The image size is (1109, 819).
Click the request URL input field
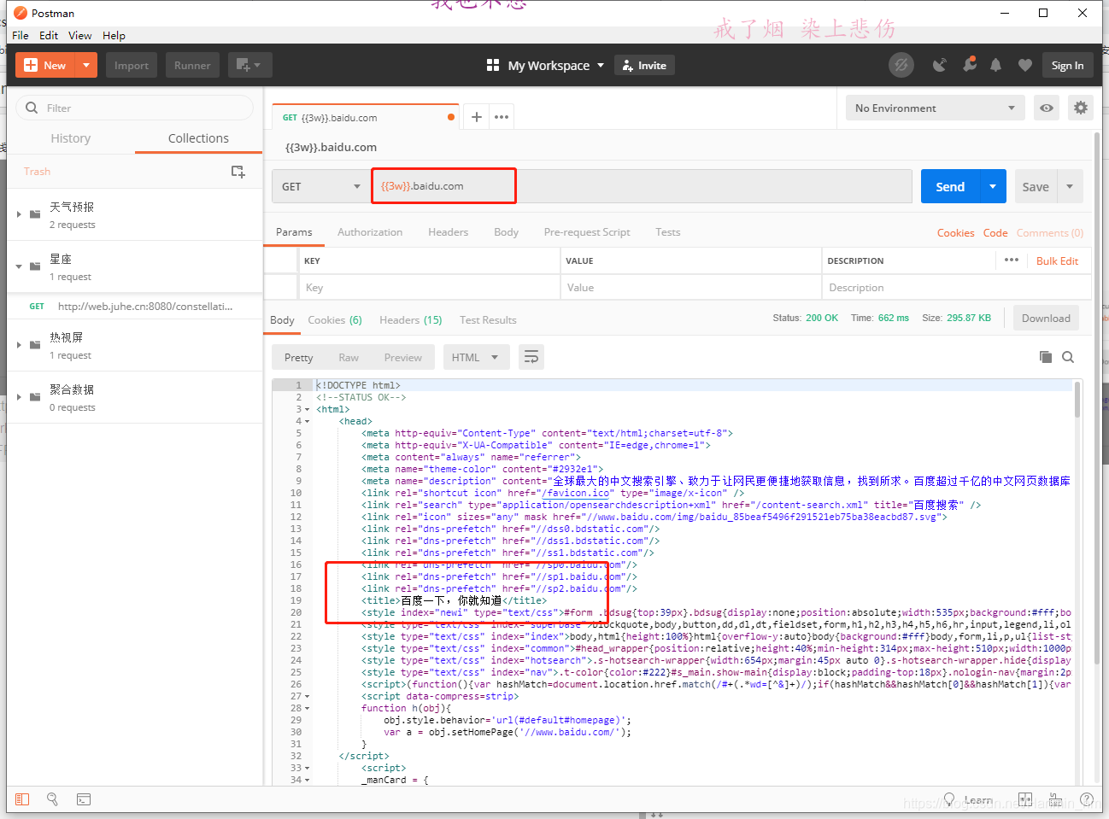pos(641,186)
